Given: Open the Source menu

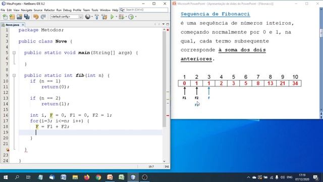Looking at the screenshot, I should coord(38,10).
